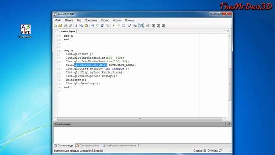Screen dimensions: 275x155
Task: Toggle the highlighted output window toolbar icon
Action: pyautogui.click(x=141, y=25)
